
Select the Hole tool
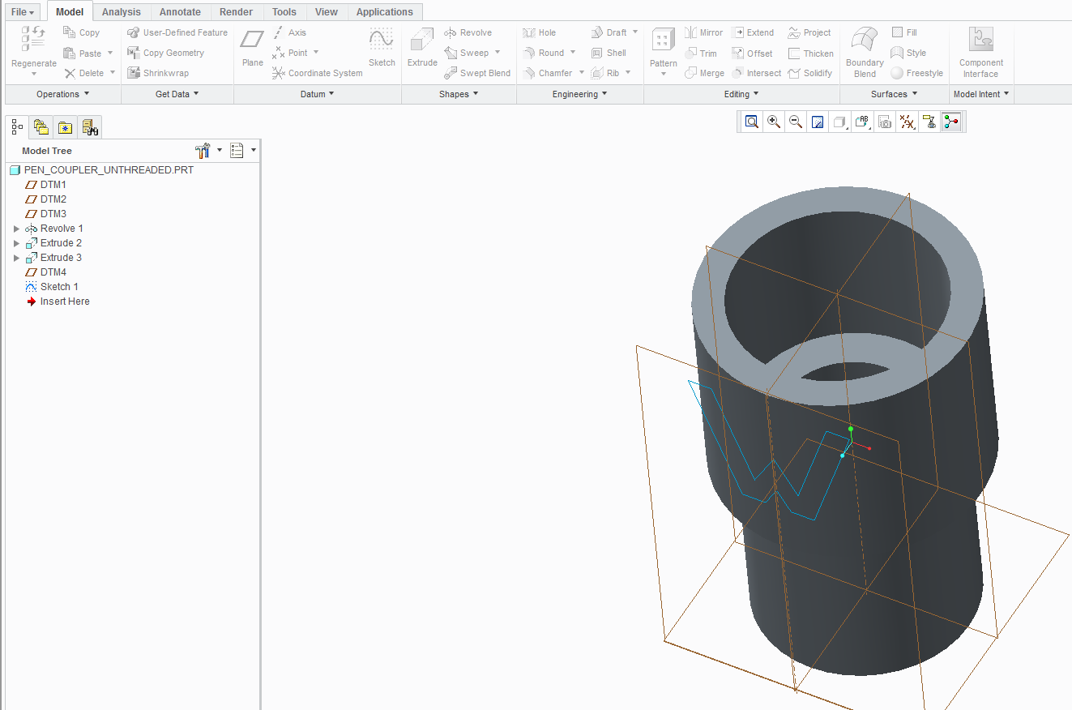[540, 32]
